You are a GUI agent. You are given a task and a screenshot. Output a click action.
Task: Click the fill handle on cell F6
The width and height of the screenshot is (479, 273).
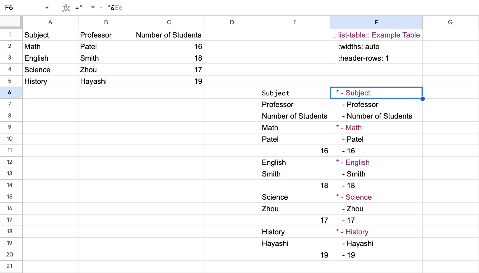(422, 98)
